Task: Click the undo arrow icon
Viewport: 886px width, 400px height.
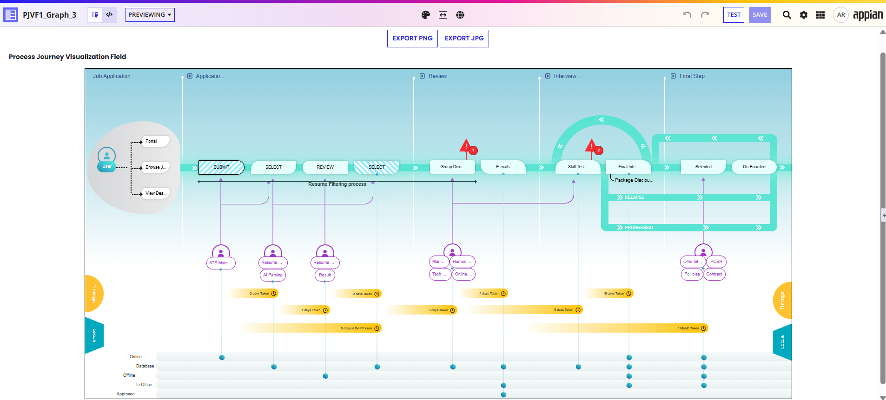Action: 687,15
